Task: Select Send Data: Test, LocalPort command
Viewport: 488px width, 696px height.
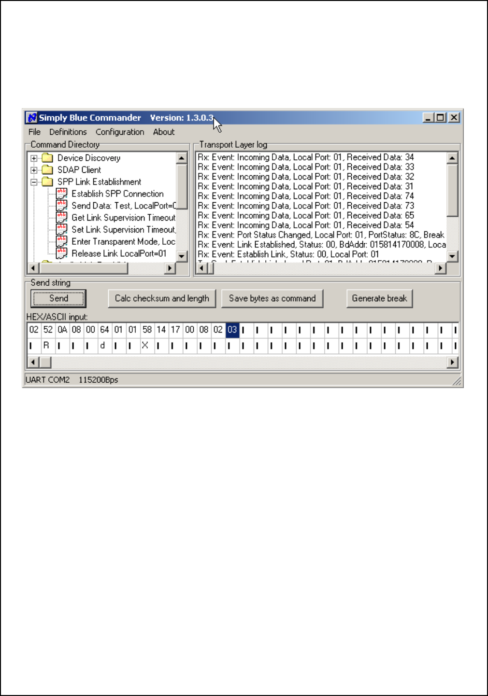Action: click(x=124, y=206)
